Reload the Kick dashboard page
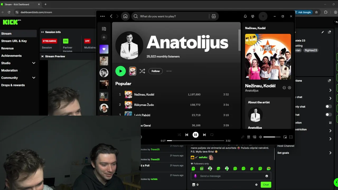 click(x=9, y=12)
